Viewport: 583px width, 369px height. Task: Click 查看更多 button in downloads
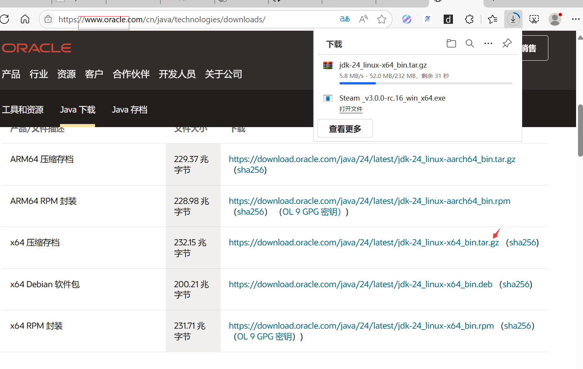tap(345, 129)
